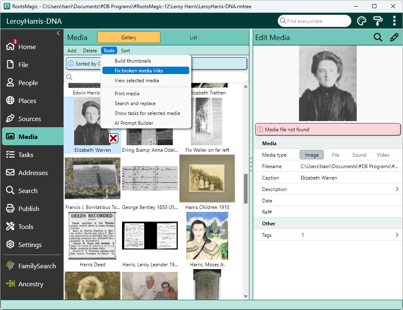The image size is (403, 310).
Task: Open the Publish section
Action: [23, 209]
